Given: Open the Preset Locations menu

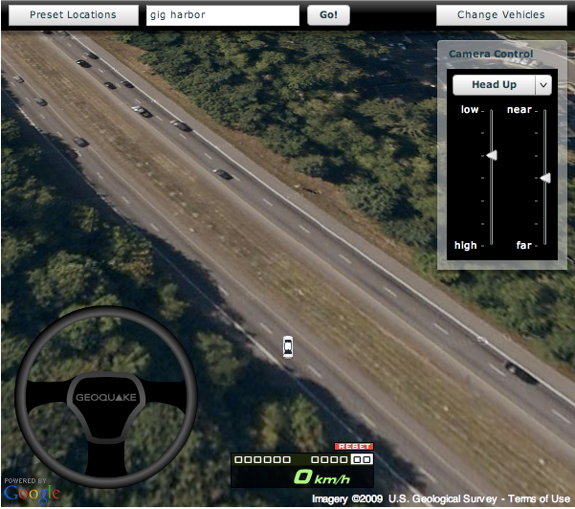Looking at the screenshot, I should [74, 15].
